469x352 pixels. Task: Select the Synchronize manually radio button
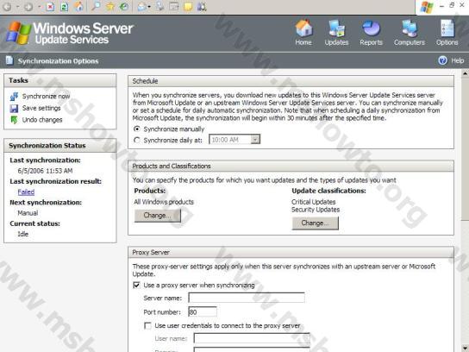[137, 129]
